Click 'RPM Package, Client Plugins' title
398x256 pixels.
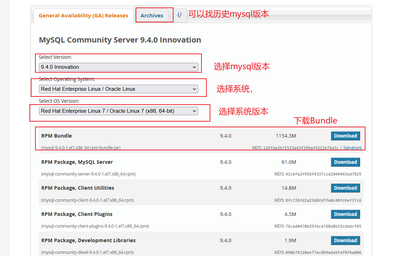click(x=76, y=214)
